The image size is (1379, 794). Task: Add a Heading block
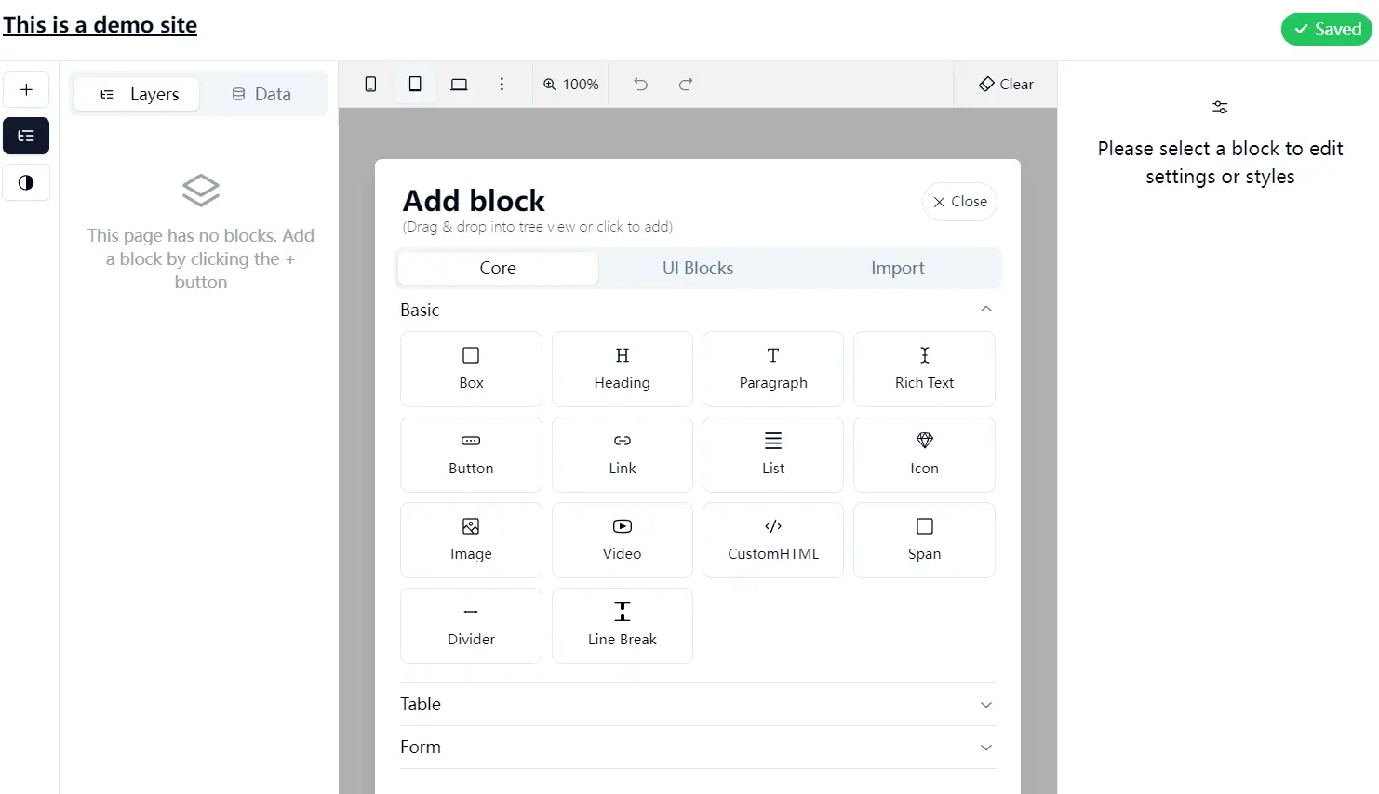point(623,369)
